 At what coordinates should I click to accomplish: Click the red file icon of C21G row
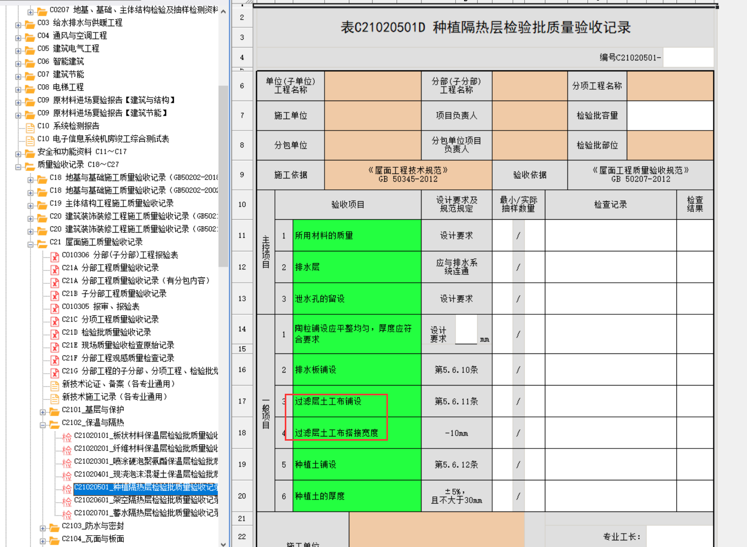tap(55, 372)
